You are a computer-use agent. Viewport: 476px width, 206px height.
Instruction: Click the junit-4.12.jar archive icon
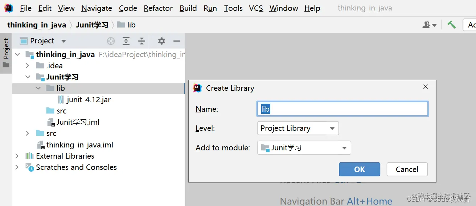(61, 100)
